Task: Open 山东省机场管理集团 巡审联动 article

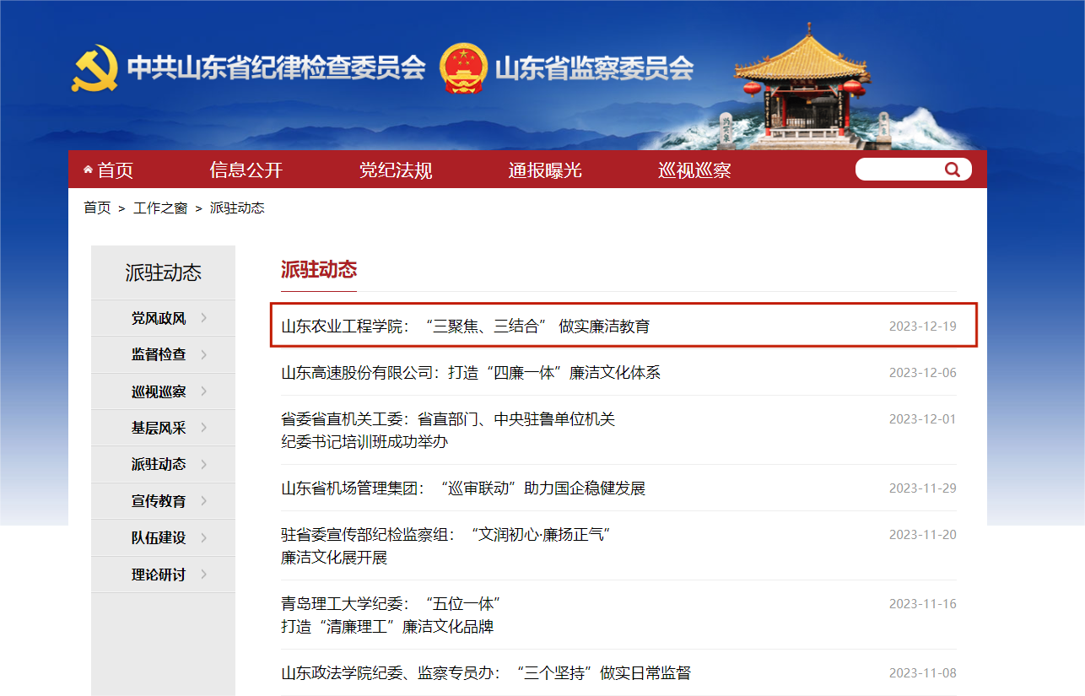Action: pyautogui.click(x=462, y=488)
